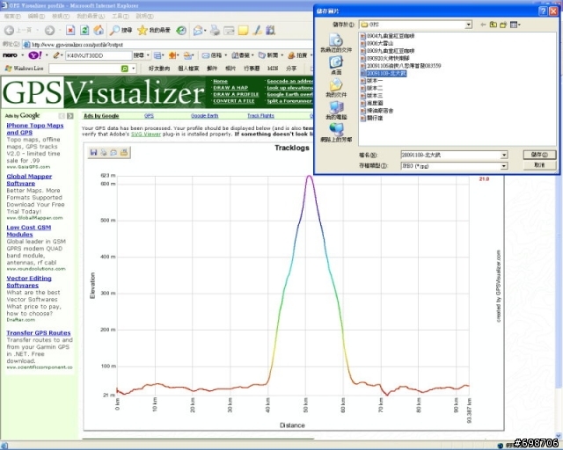Open Favorites star in IE toolbar
The width and height of the screenshot is (563, 450).
tap(143, 31)
